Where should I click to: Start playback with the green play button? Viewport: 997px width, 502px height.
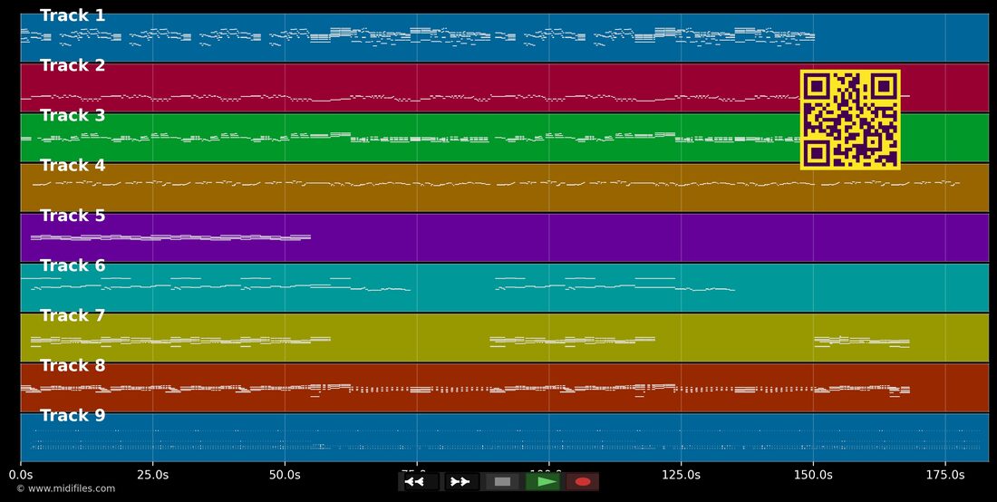tap(545, 482)
